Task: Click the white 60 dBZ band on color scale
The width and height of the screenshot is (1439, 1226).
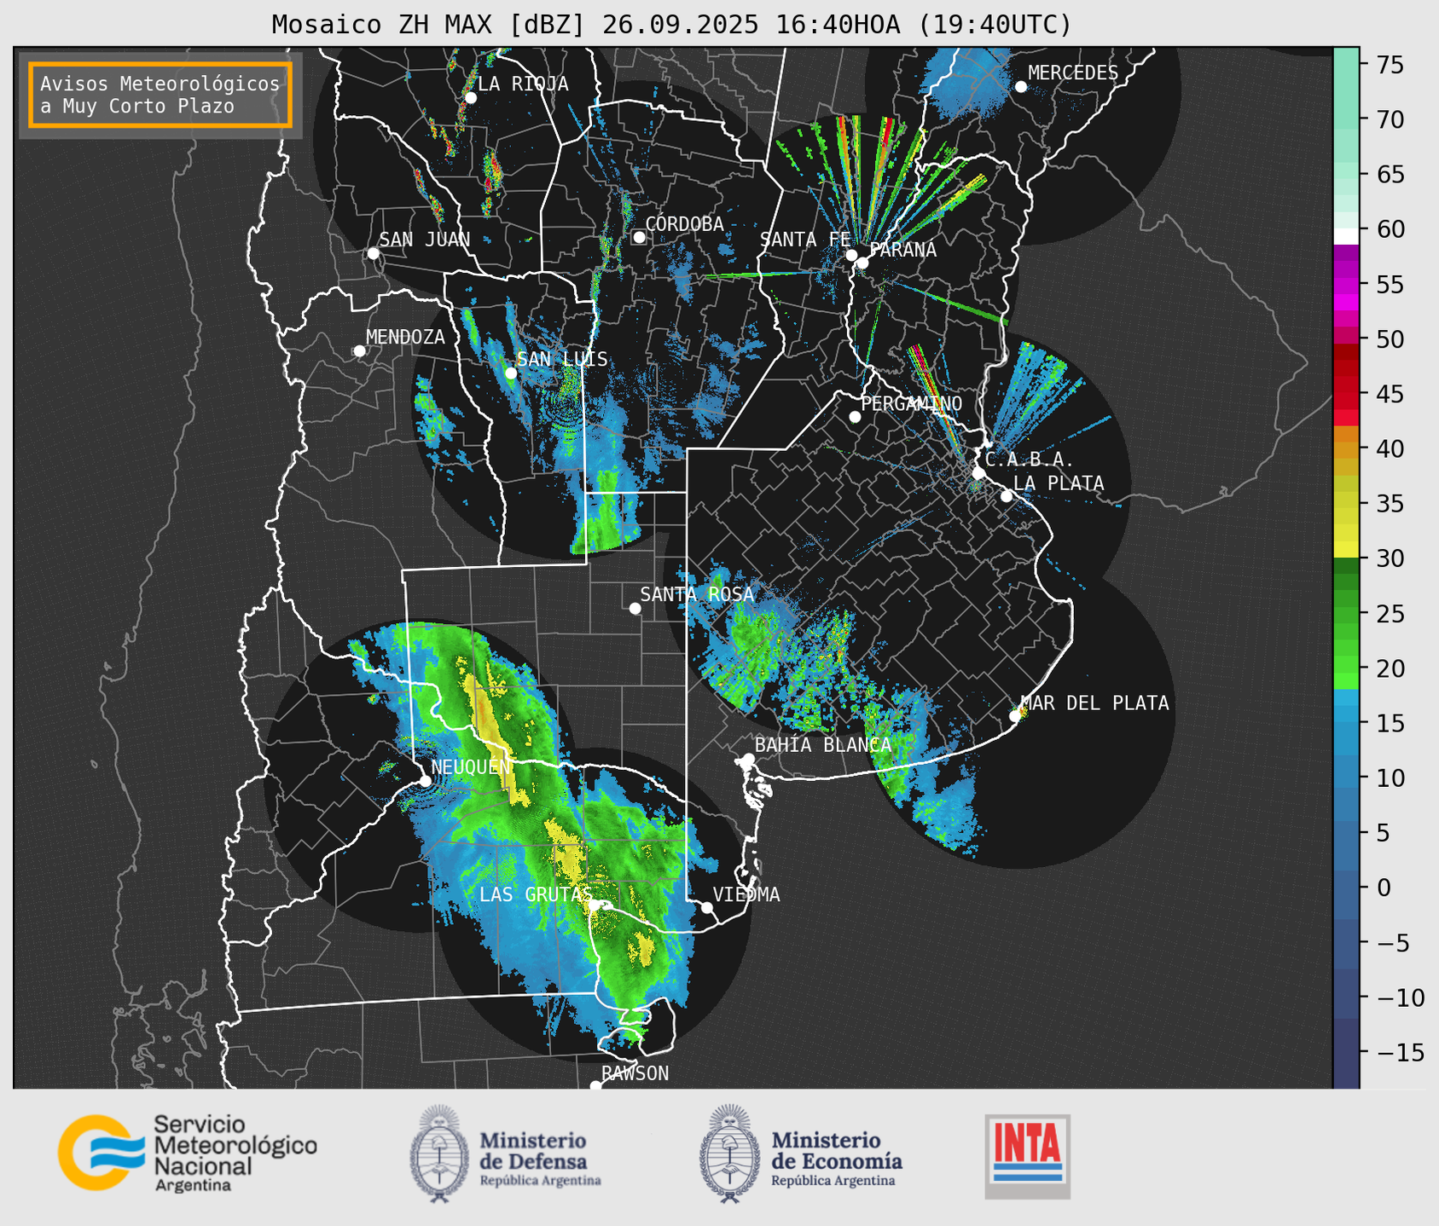Action: (1345, 236)
